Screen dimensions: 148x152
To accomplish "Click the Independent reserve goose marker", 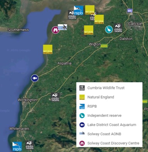I will (x=109, y=30).
